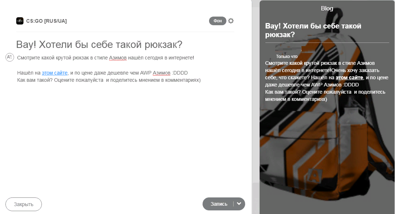395x214 pixels.
Task: Click the Закрыть button
Action: tap(23, 204)
